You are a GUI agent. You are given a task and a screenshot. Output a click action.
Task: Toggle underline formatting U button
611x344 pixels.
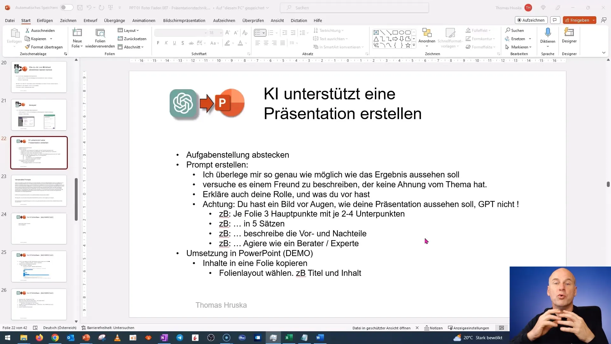pyautogui.click(x=174, y=43)
